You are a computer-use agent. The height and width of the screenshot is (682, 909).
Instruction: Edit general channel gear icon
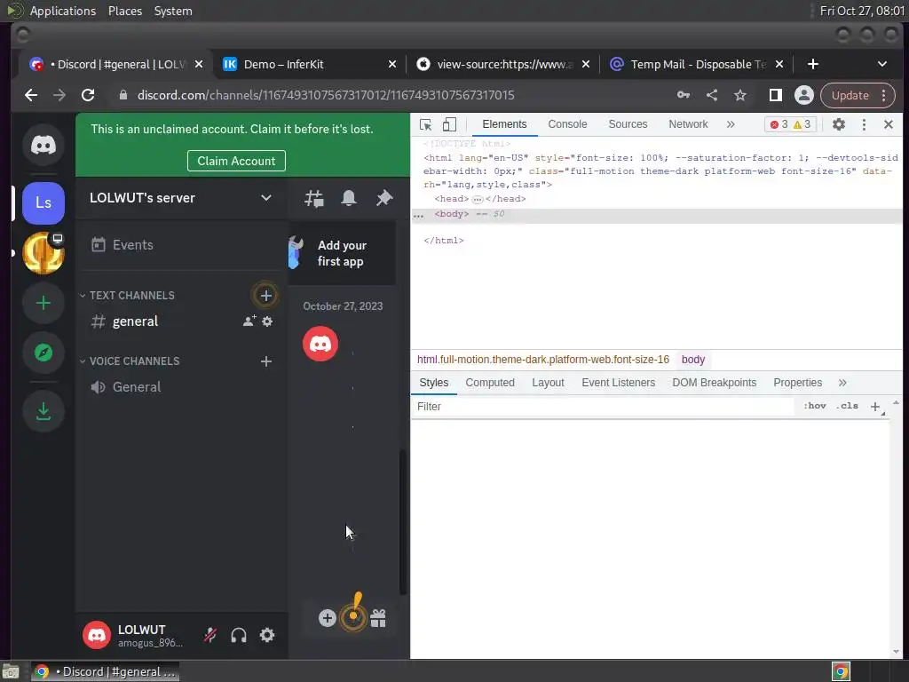tap(267, 321)
